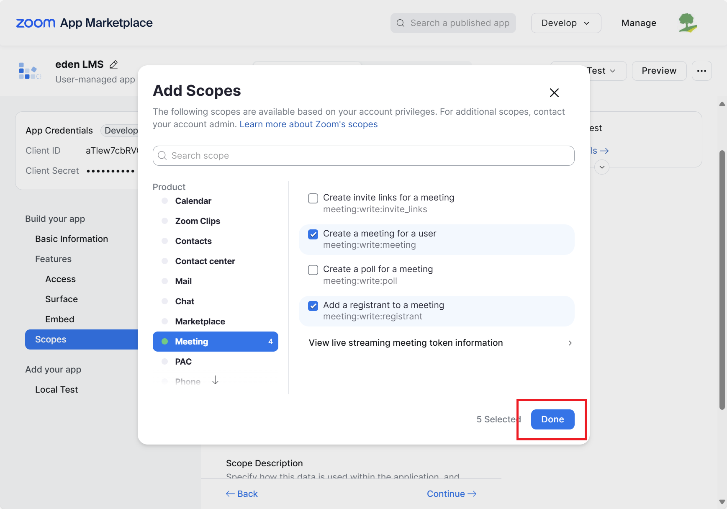Image resolution: width=727 pixels, height=509 pixels.
Task: Select the Contact center product
Action: [205, 261]
